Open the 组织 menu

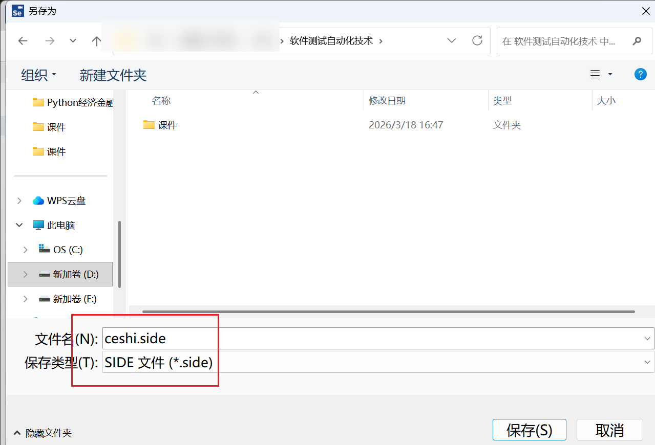38,75
